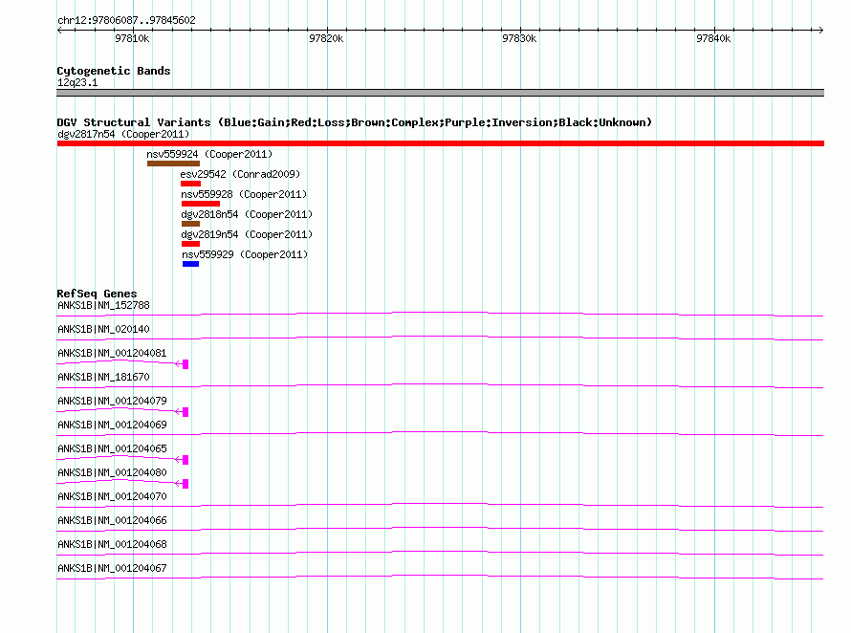851x633 pixels.
Task: Open the ANKS1B|NM_001204070 transcript label
Action: [x=112, y=496]
